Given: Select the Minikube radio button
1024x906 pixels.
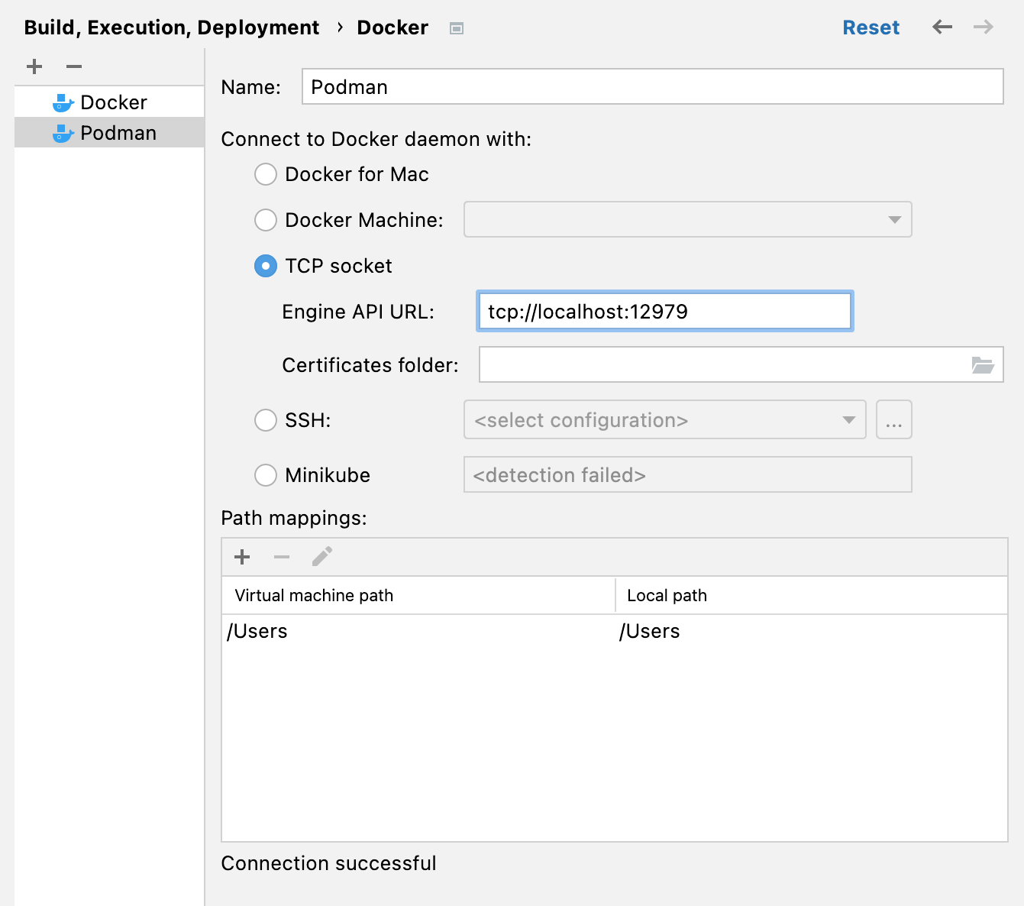Looking at the screenshot, I should click(266, 475).
